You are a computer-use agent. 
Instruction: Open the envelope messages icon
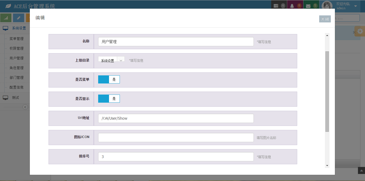point(308,6)
